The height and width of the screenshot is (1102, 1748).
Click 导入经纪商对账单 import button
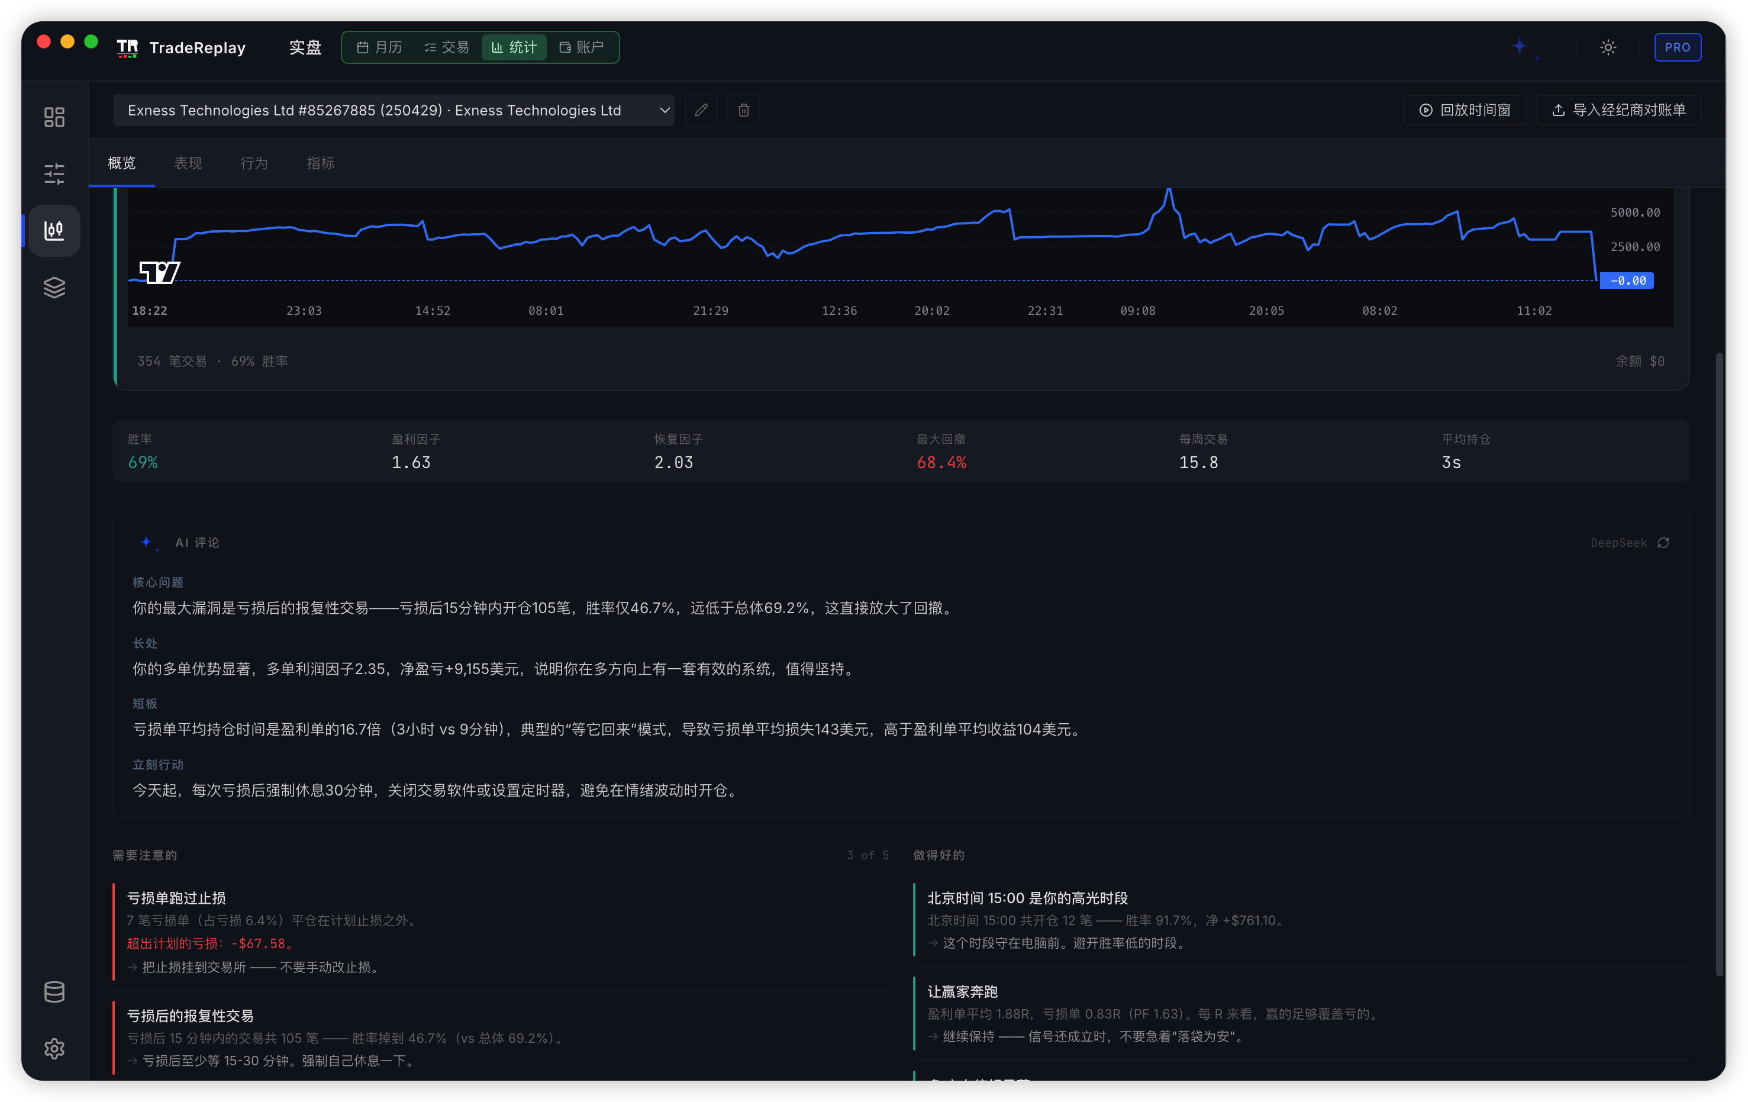coord(1618,110)
